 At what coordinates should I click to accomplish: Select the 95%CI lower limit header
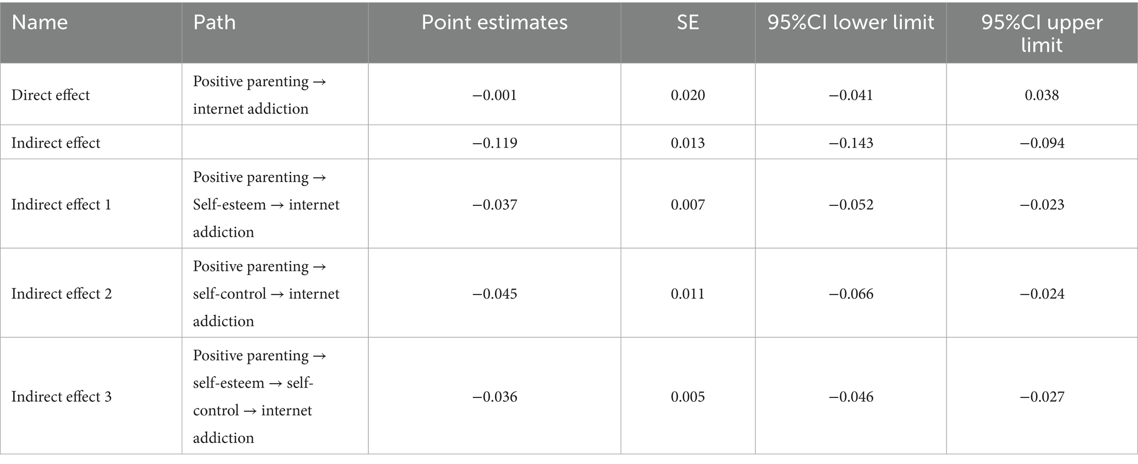851,23
